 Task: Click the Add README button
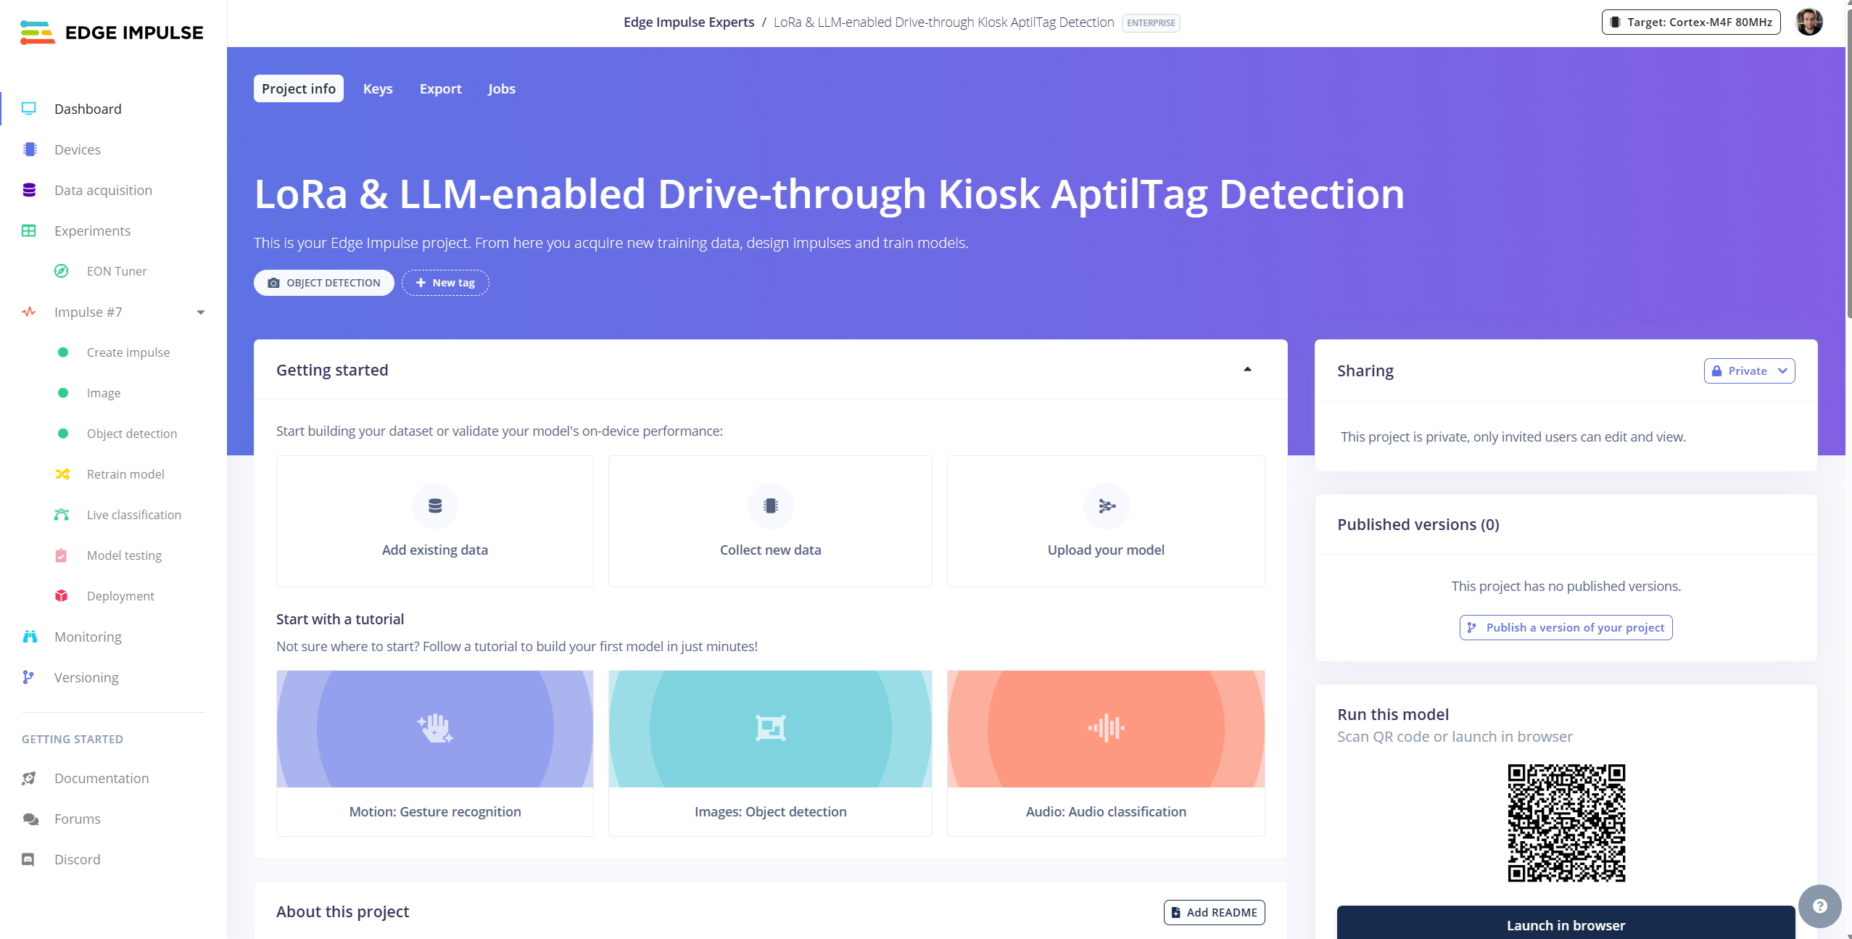coord(1214,912)
